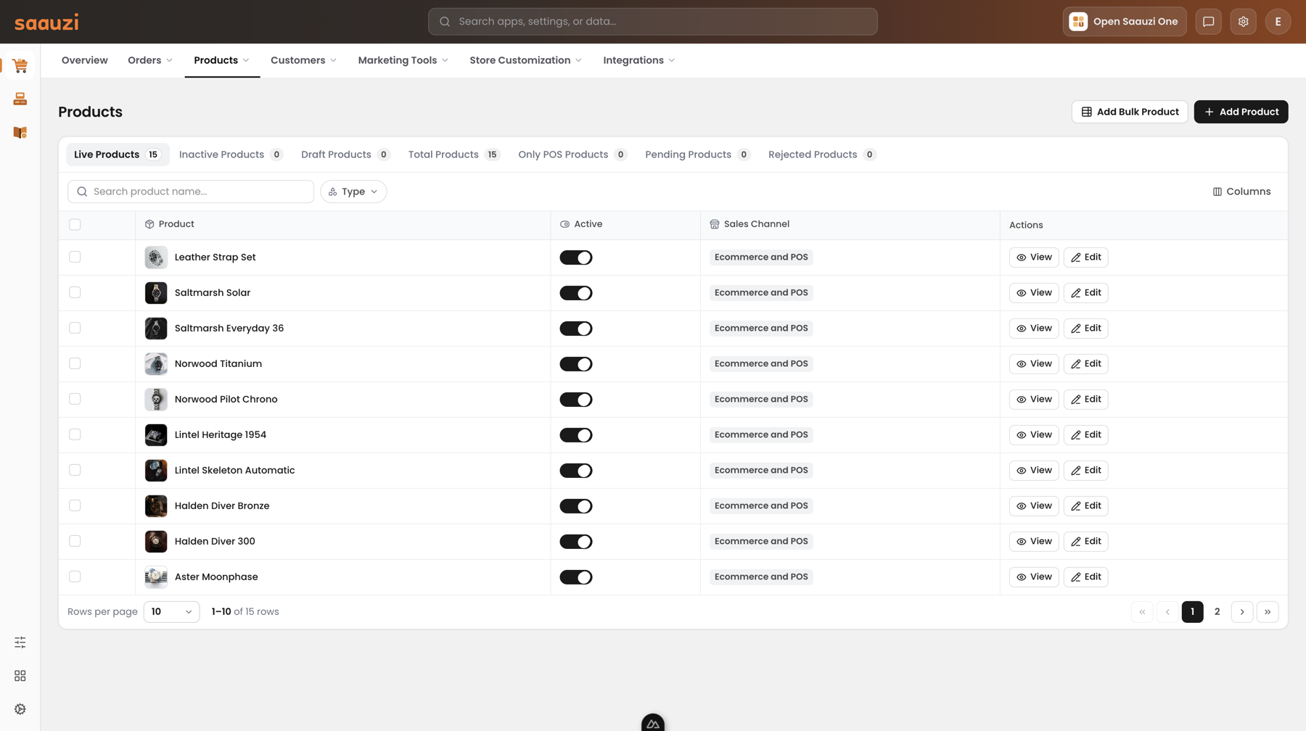Open the catalog book sidebar icon

(x=20, y=133)
